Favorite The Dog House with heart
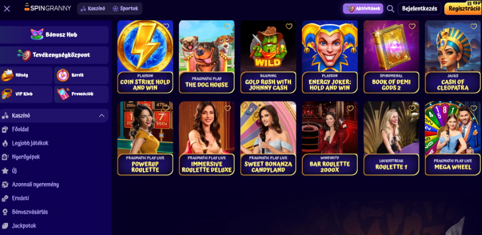Screen dimensions: 482x235 227,27
